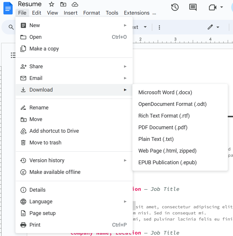Click the Move document folder icon
The width and height of the screenshot is (233, 236).
pos(63,4)
